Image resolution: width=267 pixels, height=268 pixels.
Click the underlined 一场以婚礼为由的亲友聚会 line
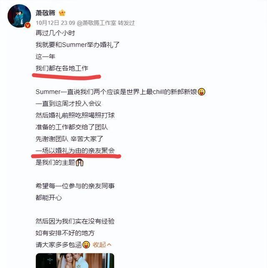(x=75, y=150)
